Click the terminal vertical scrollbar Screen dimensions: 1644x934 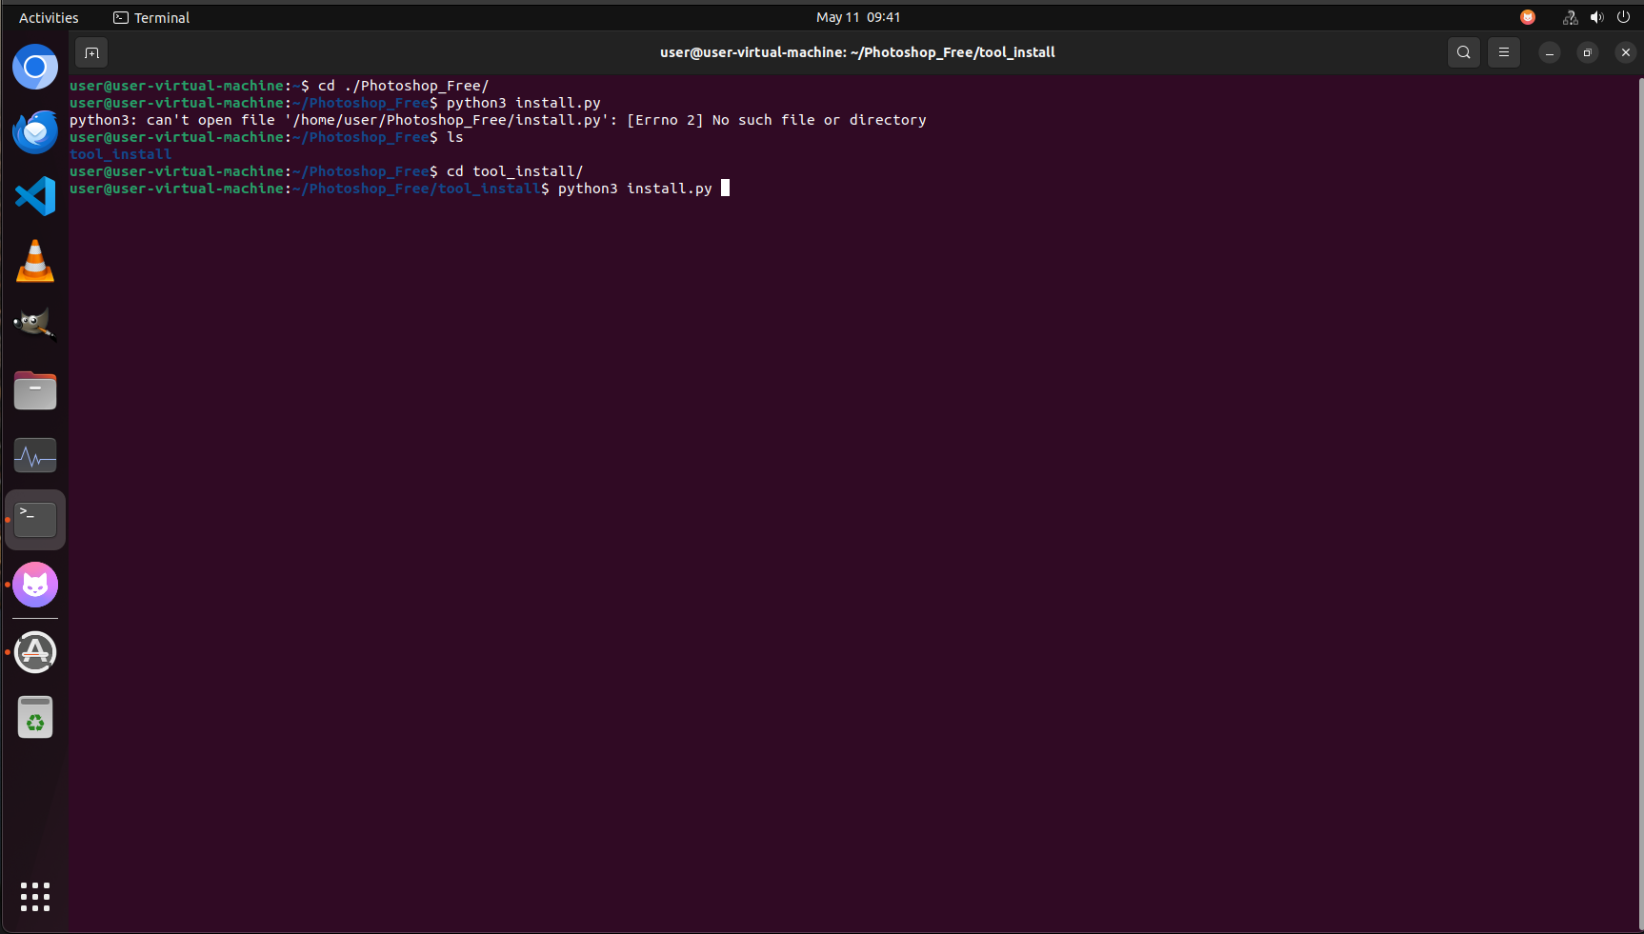click(1639, 503)
